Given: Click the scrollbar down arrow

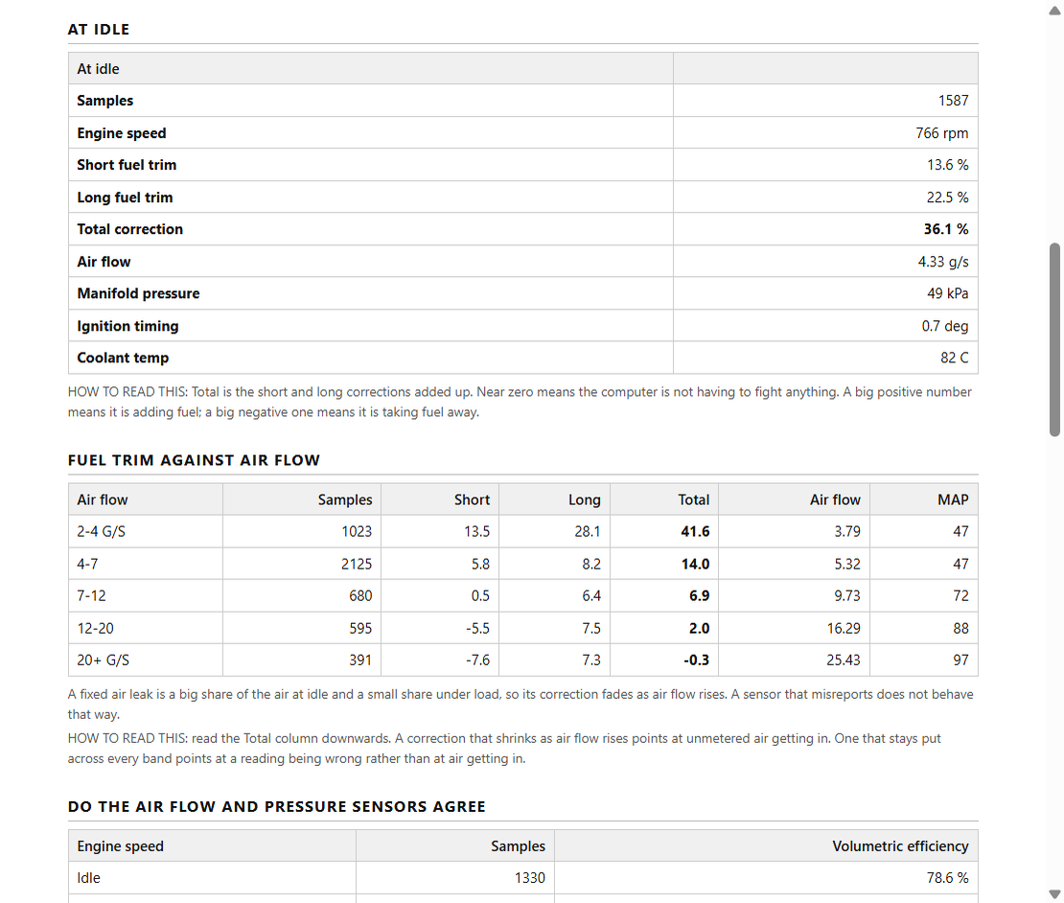Looking at the screenshot, I should (x=1054, y=893).
